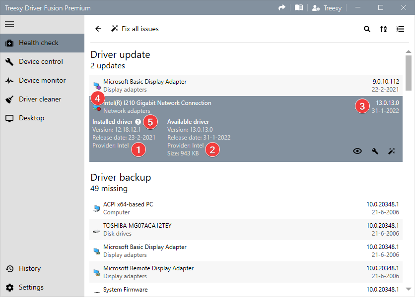
Task: Click the eye icon for Intel I210 driver
Action: pos(357,151)
